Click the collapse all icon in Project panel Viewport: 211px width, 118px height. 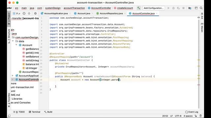29,13
